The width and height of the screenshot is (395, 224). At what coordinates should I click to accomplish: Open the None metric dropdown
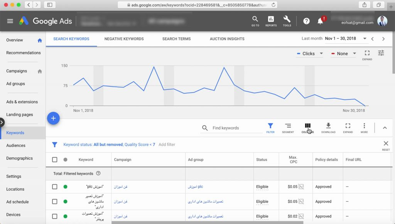click(x=344, y=54)
